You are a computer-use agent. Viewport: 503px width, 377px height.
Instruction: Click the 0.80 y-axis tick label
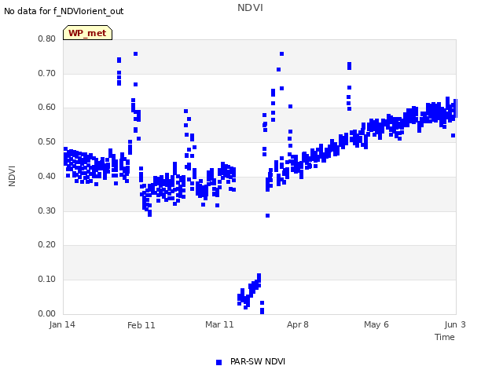pos(46,38)
